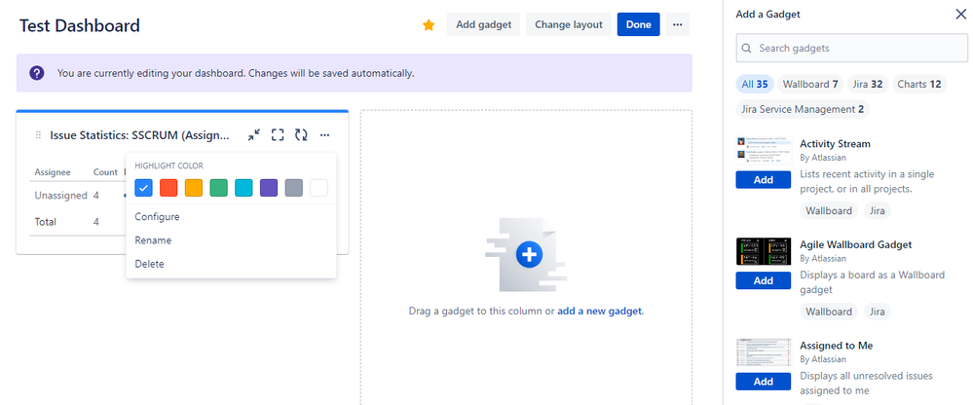The image size is (973, 405).
Task: Filter gadgets by All 35
Action: (x=755, y=85)
